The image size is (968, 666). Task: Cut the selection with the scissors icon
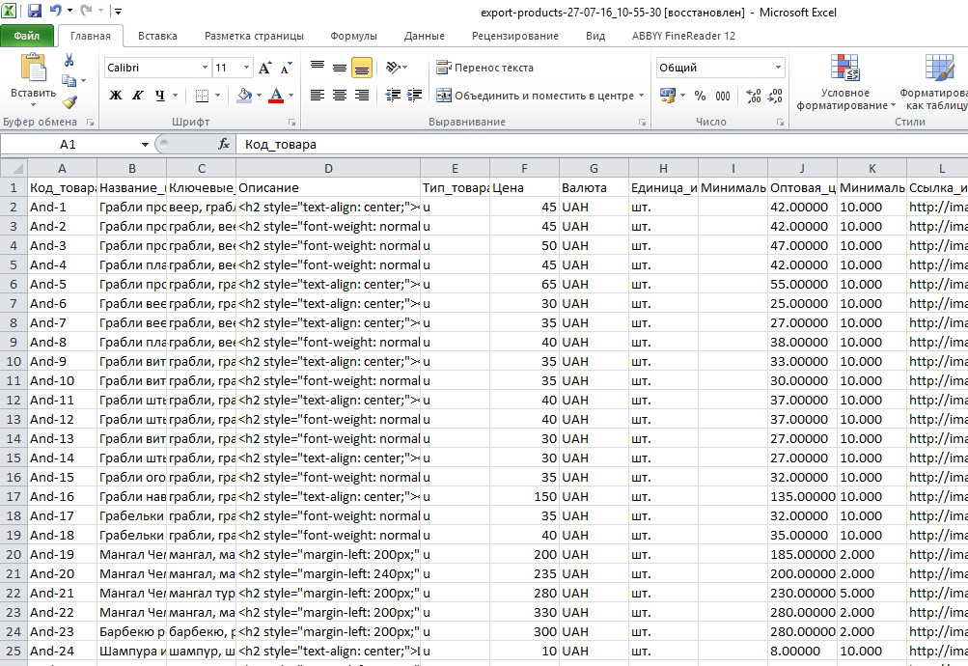tap(69, 61)
